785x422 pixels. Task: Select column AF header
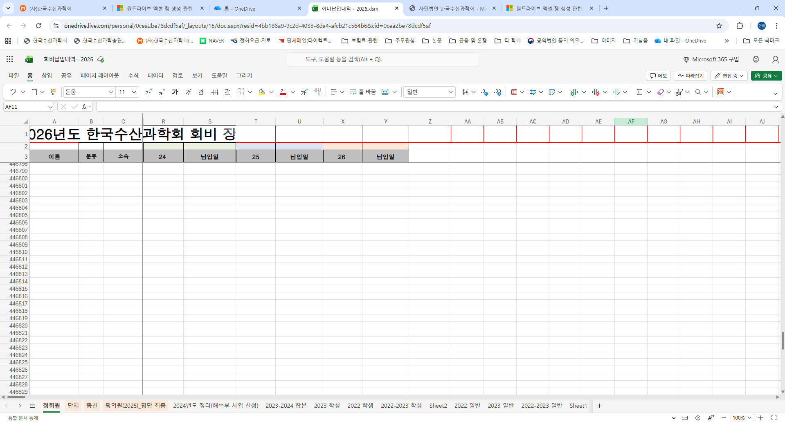[631, 121]
